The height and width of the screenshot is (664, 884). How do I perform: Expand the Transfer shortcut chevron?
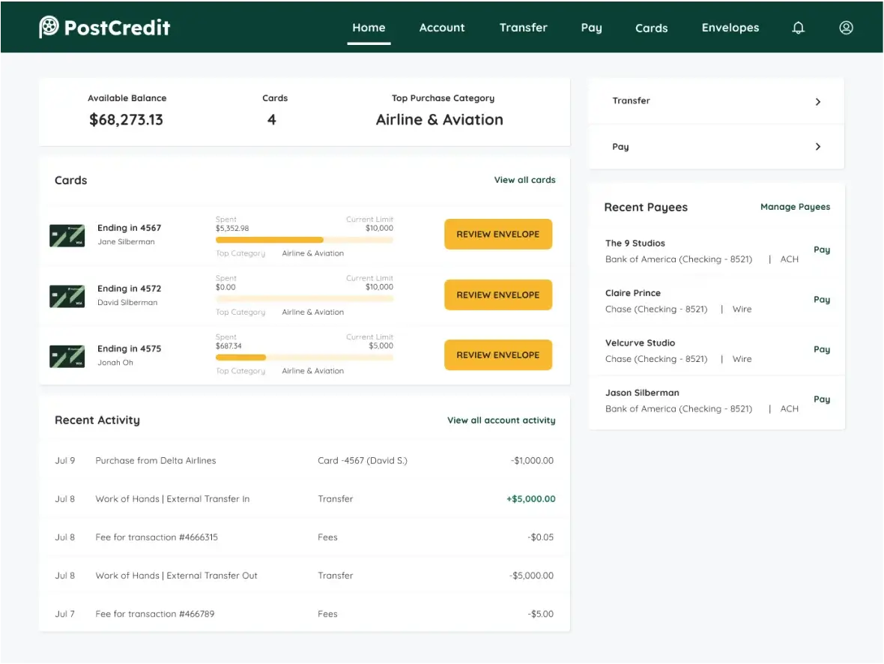(x=817, y=101)
